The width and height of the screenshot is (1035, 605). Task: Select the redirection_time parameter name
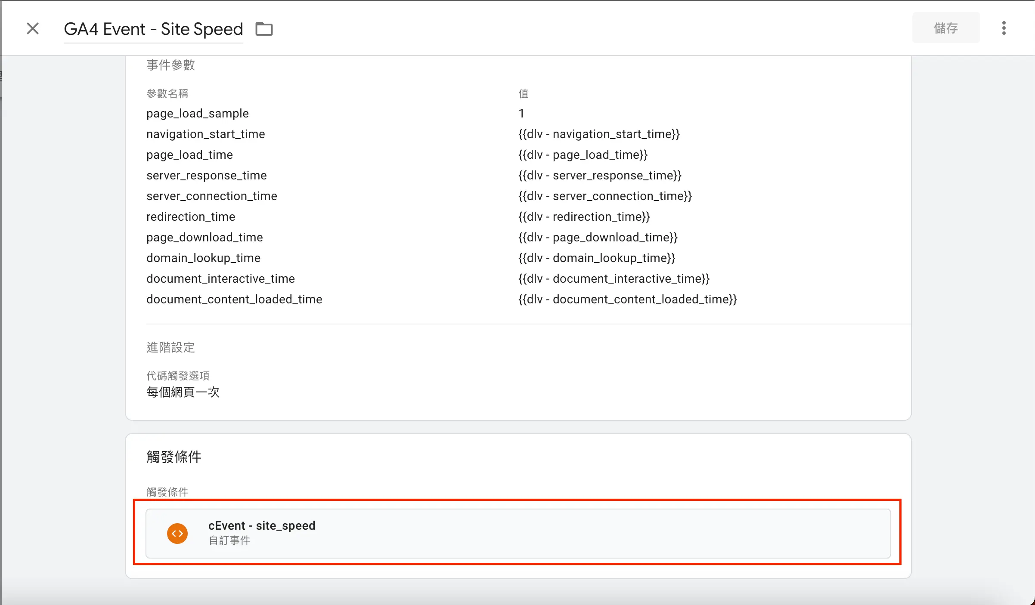tap(191, 217)
